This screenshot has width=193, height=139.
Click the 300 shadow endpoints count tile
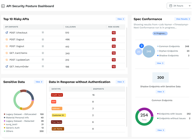(160, 77)
